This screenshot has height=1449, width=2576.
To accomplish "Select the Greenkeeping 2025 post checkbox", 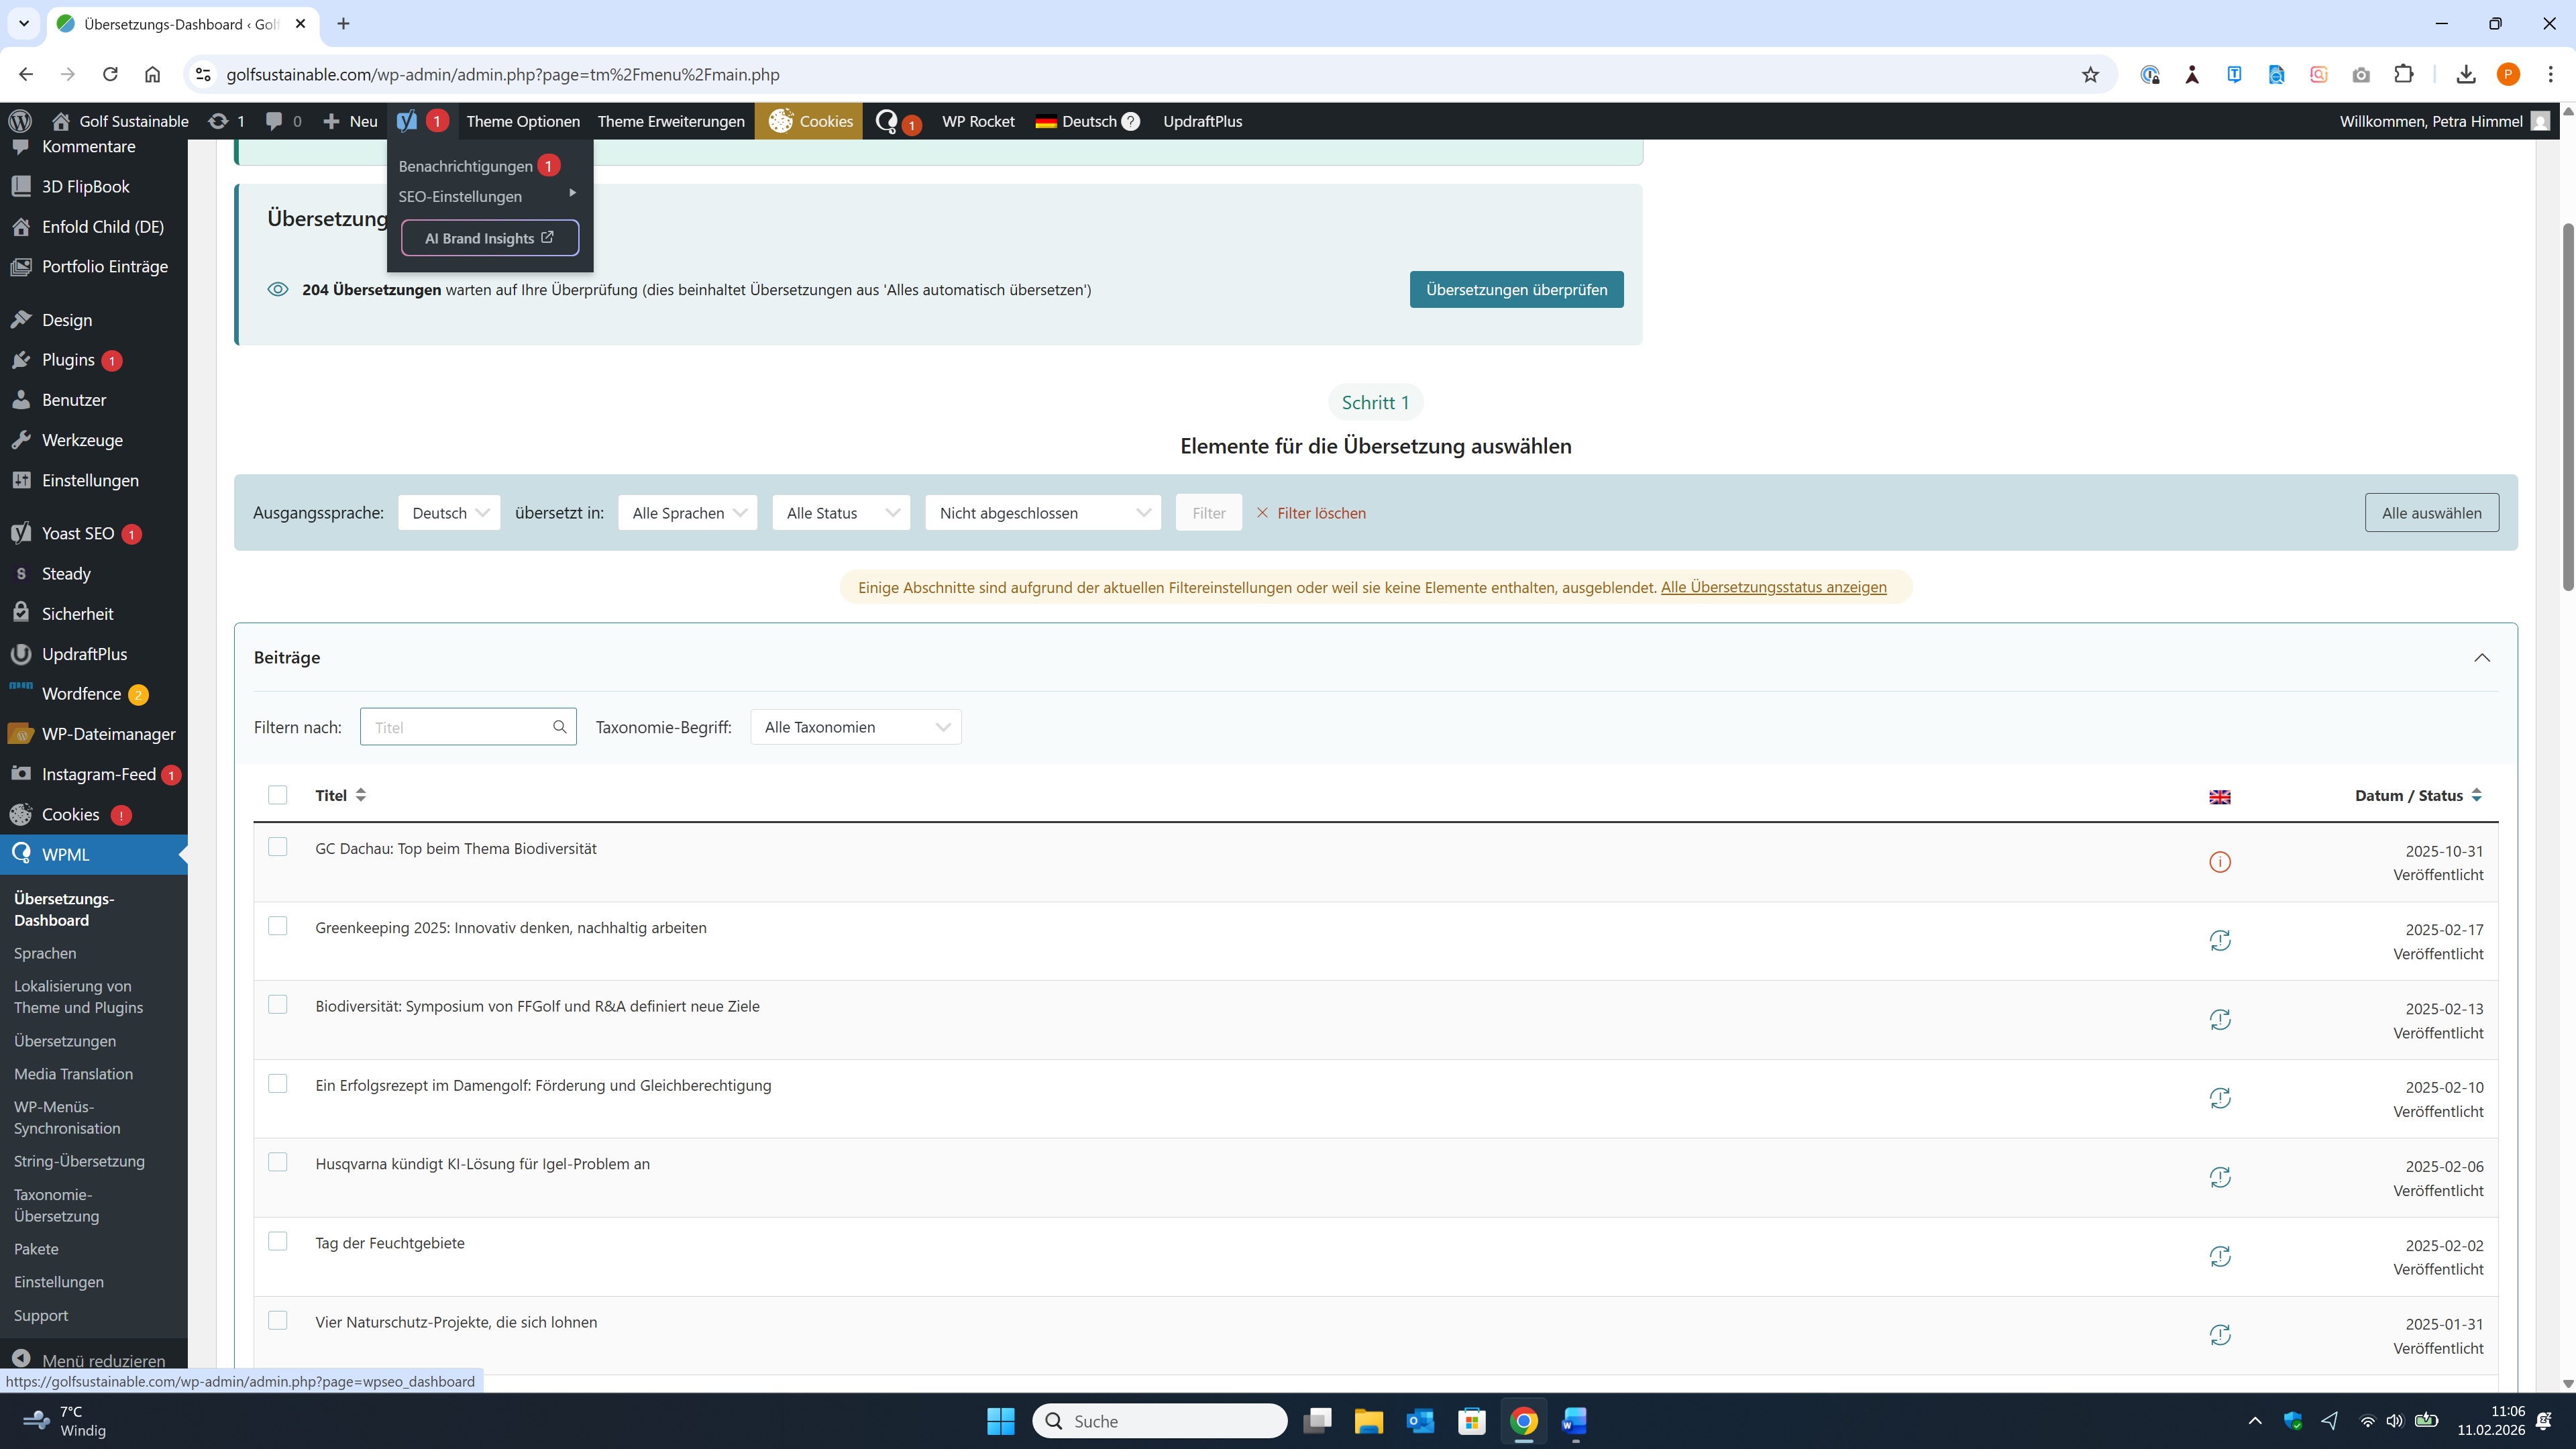I will click(x=278, y=926).
